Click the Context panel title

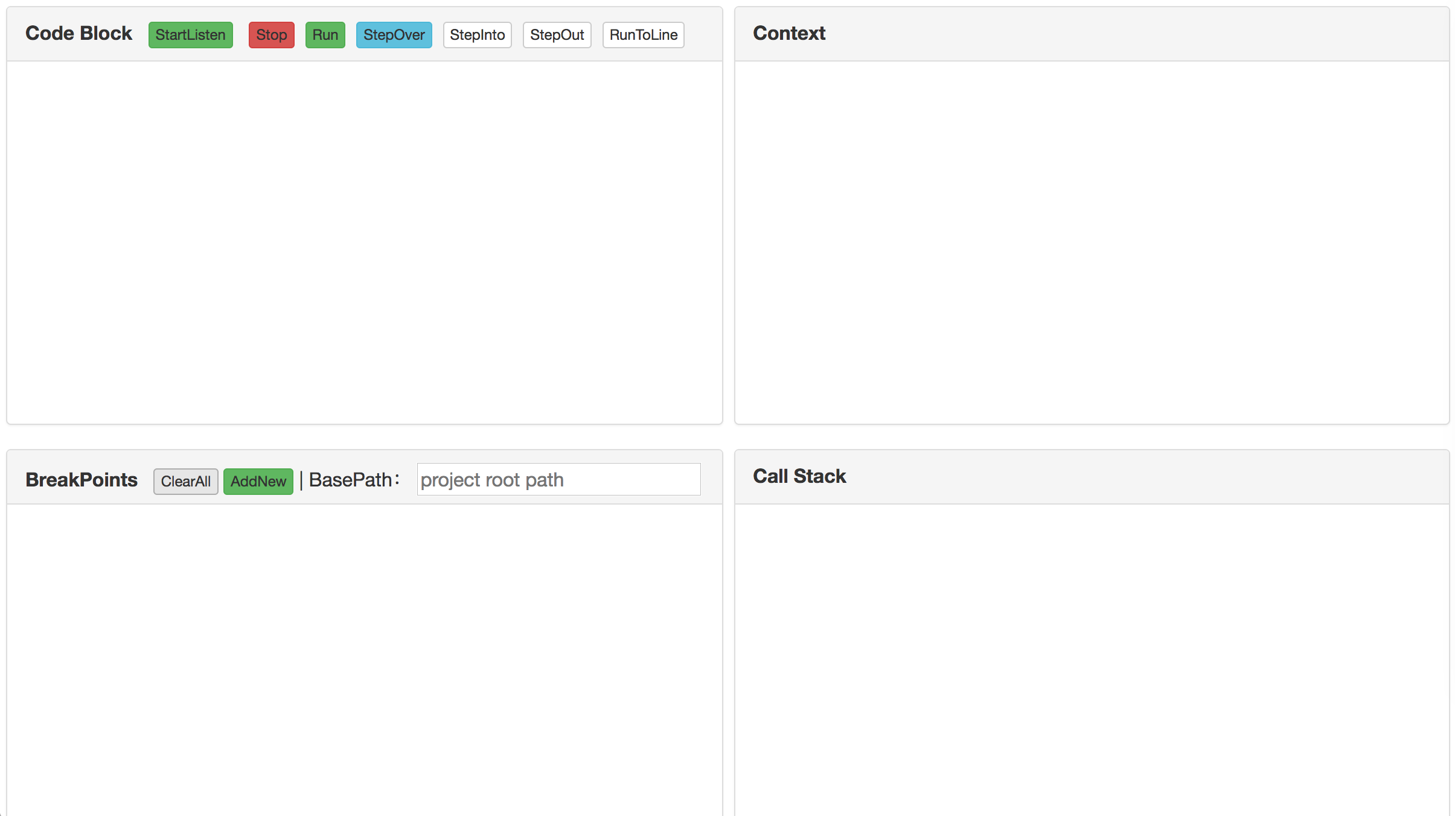click(x=788, y=33)
